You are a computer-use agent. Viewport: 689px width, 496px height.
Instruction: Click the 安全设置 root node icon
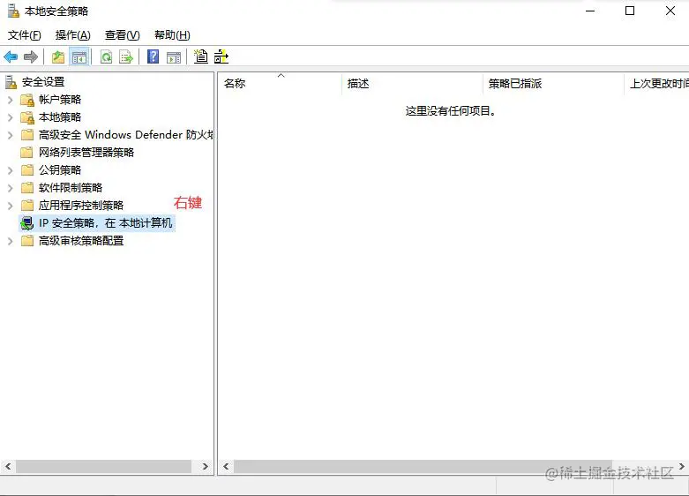11,82
